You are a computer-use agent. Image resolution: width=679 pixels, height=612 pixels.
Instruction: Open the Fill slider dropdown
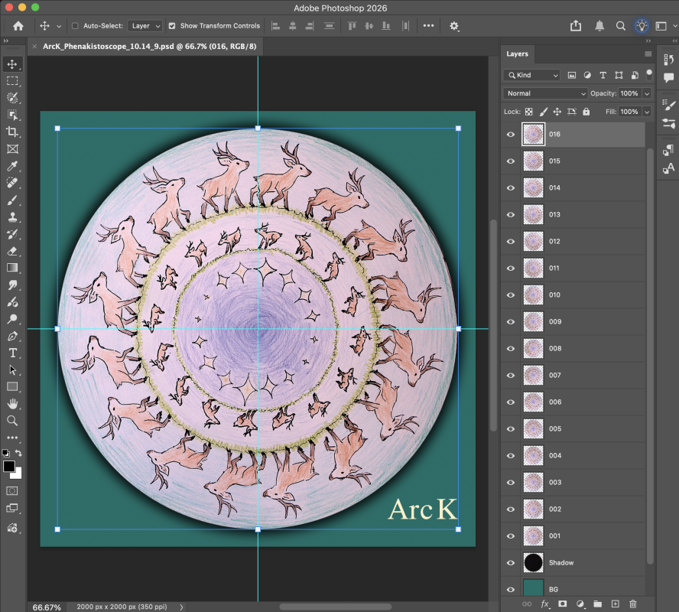tap(647, 112)
